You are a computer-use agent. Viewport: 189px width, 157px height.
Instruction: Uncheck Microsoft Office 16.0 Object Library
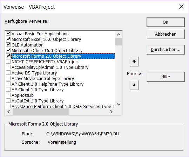8,50
